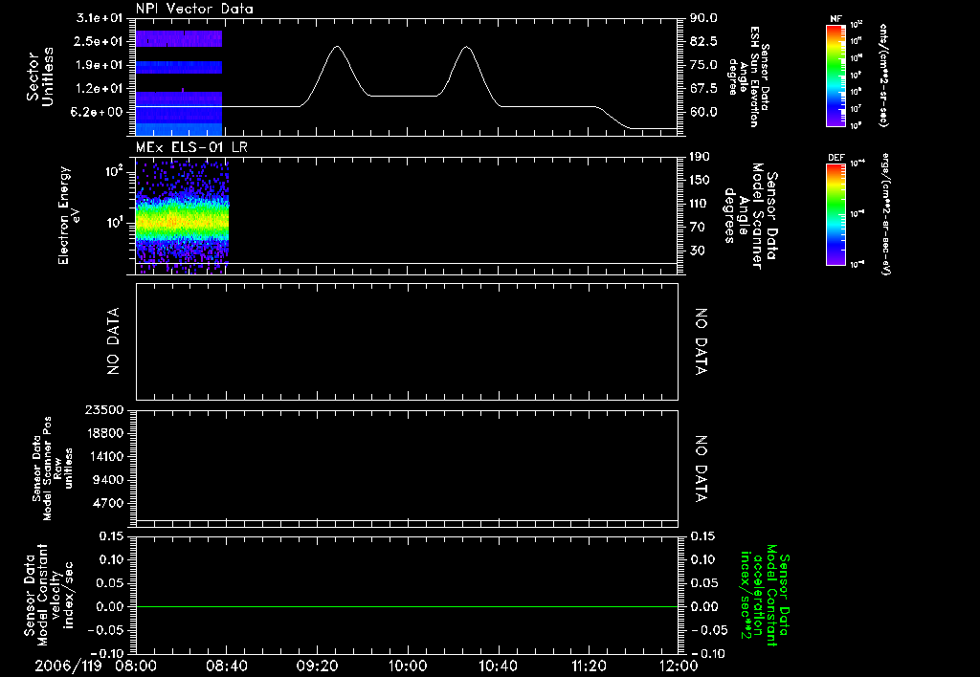Viewport: 980px width, 677px height.
Task: Click the "ESH Sun Elevation Angle" axis label
Action: tap(748, 76)
